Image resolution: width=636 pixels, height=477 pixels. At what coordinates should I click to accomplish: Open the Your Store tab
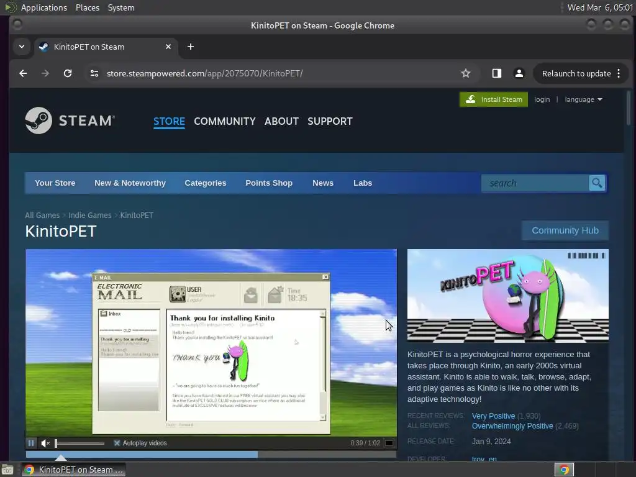[55, 183]
